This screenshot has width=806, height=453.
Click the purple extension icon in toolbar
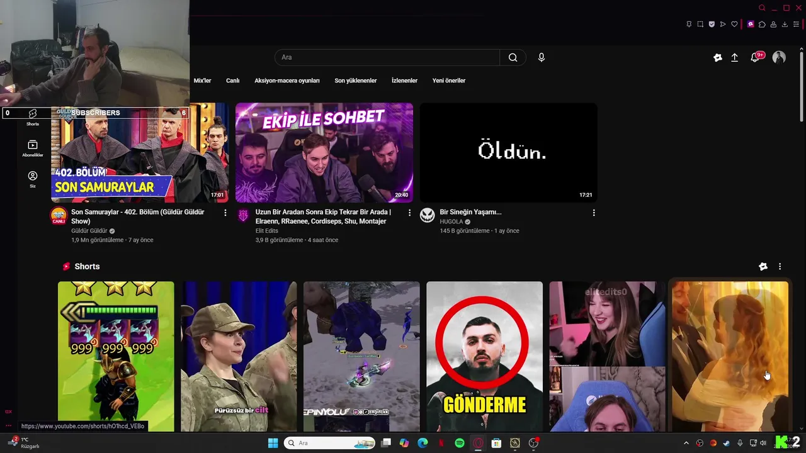point(751,25)
